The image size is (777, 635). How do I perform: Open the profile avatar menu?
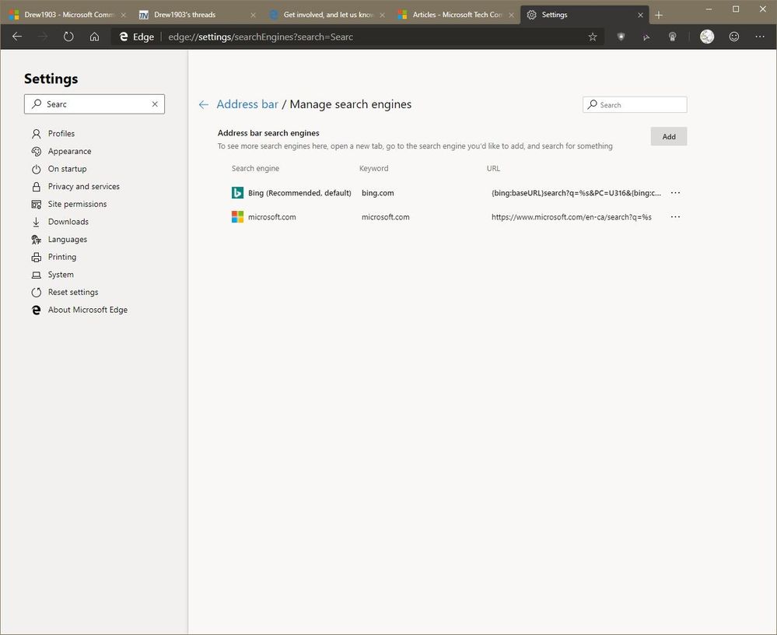(x=707, y=37)
